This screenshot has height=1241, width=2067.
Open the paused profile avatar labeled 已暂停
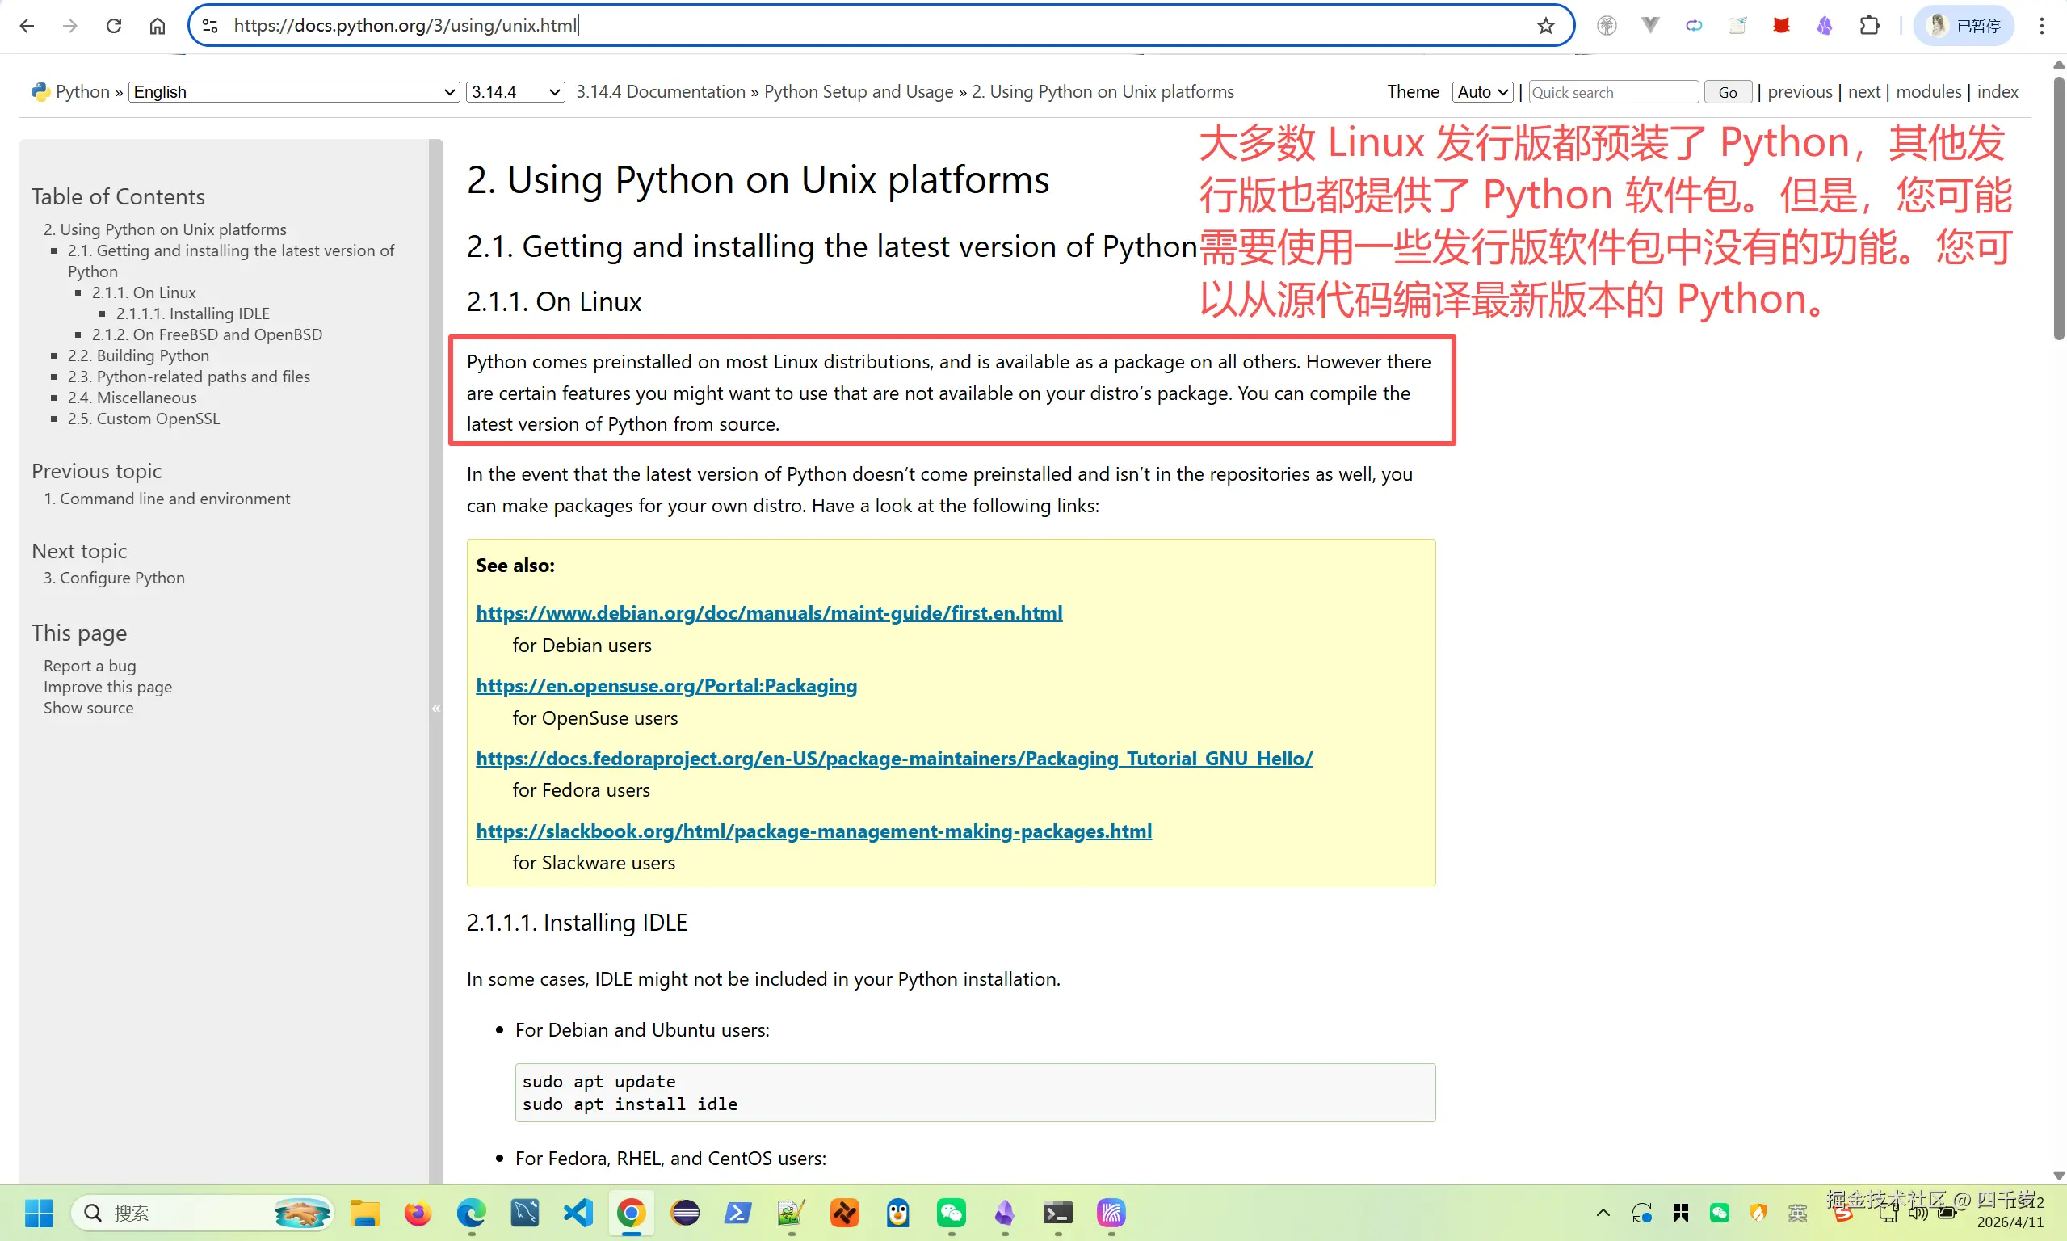pos(1964,25)
